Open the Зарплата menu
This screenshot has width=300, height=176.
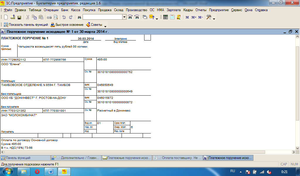173,10
